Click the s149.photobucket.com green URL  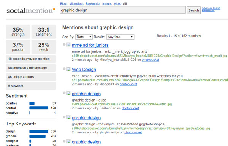pyautogui.click(x=149, y=56)
